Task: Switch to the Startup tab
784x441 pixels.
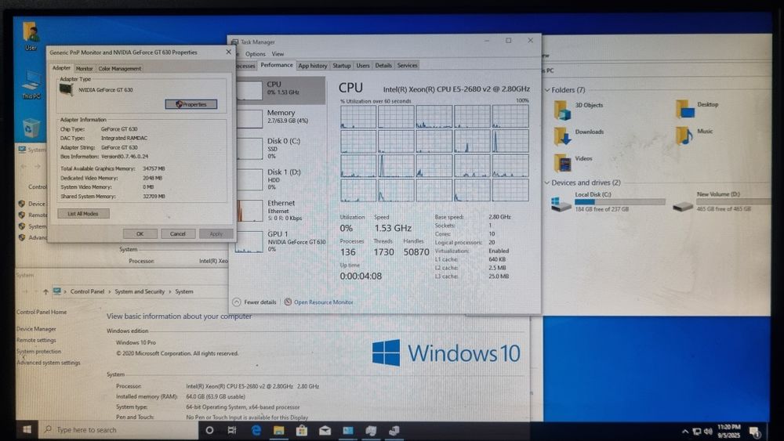Action: (342, 66)
